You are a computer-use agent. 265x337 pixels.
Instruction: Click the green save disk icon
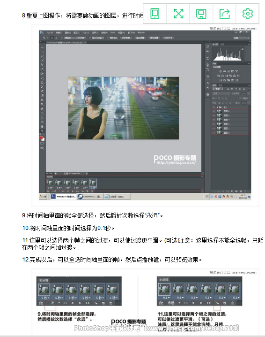[201, 14]
